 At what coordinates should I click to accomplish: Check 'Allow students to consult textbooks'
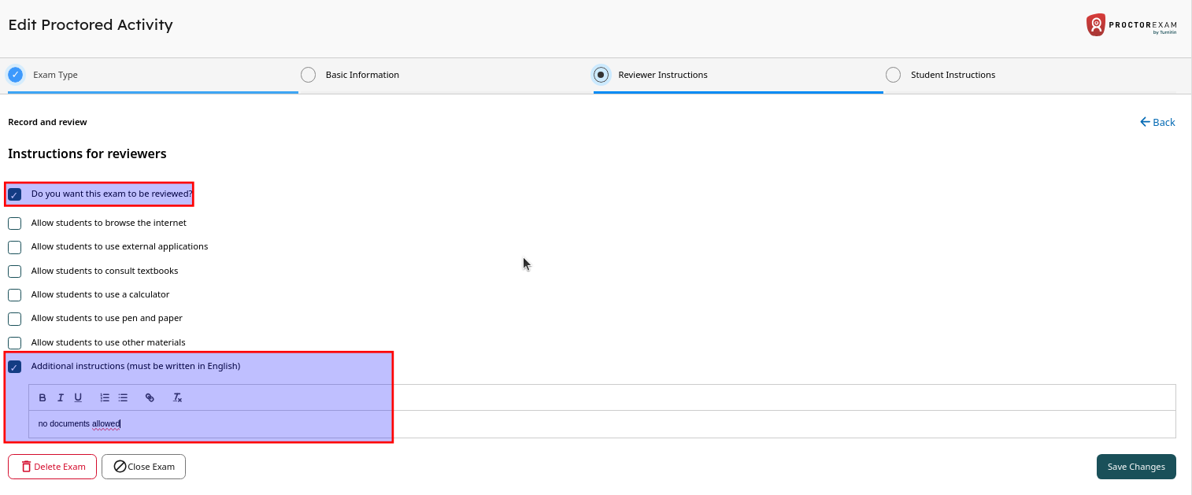point(14,272)
